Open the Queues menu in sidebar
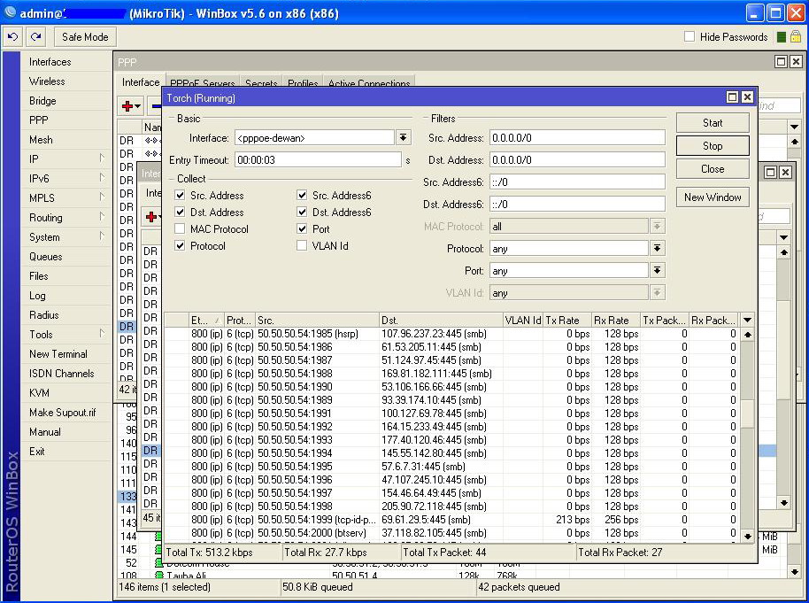The width and height of the screenshot is (809, 603). tap(46, 257)
